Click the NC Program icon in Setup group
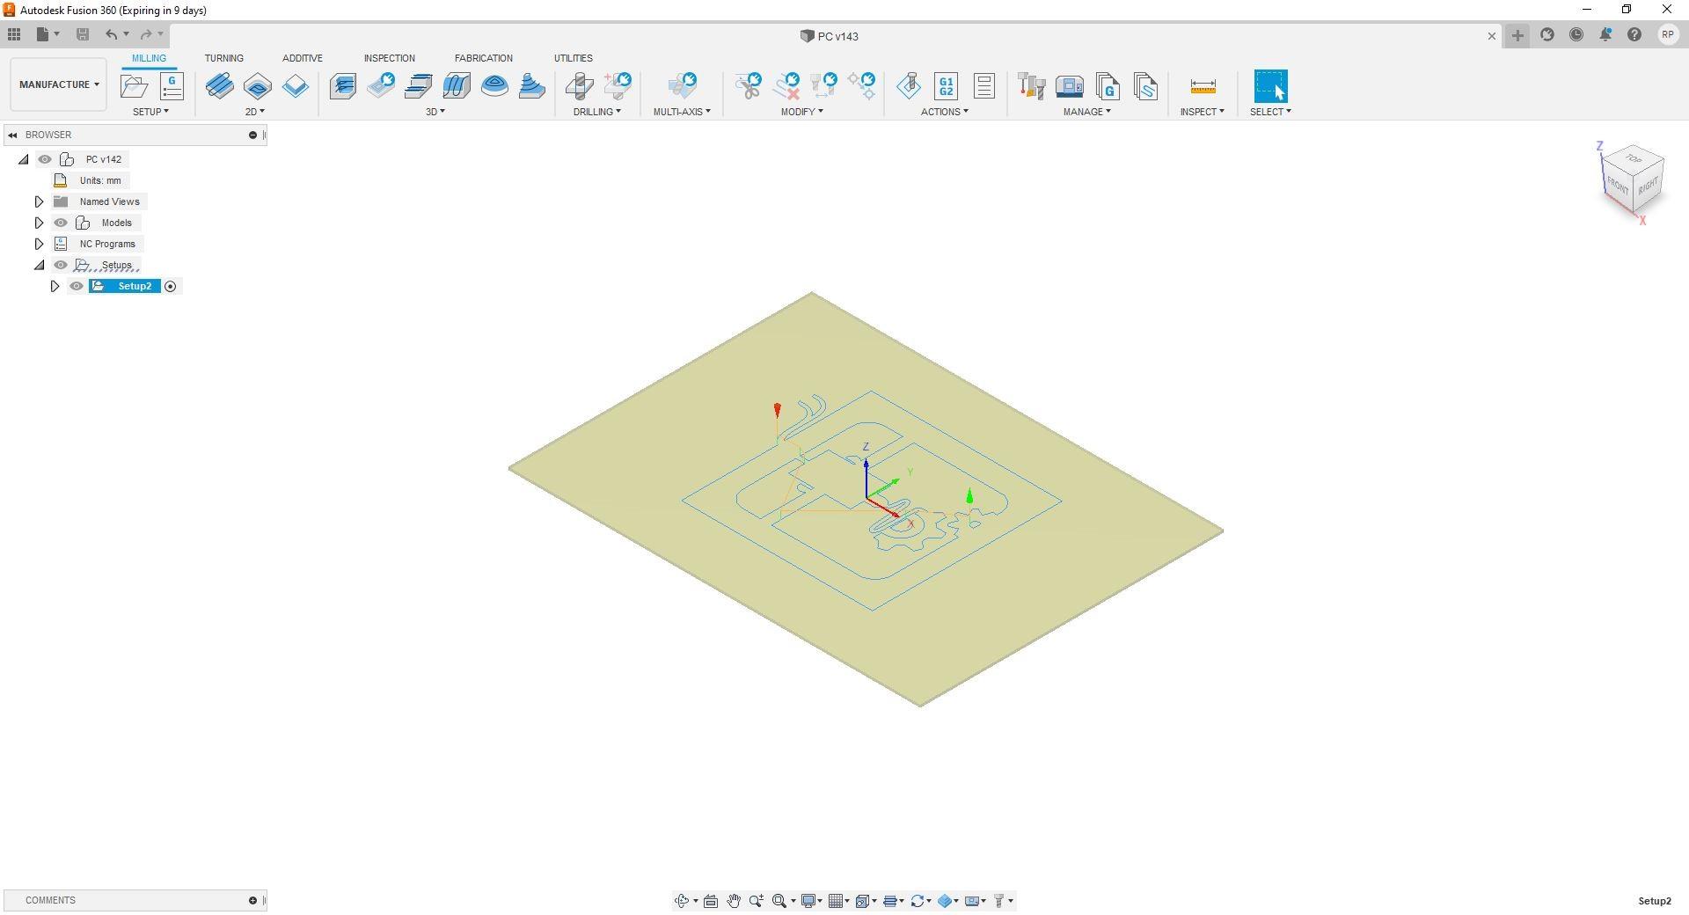The image size is (1689, 915). [172, 86]
